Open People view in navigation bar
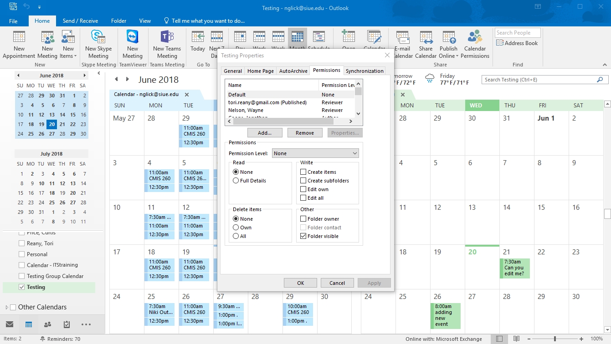Viewport: 611px width, 344px height. click(x=47, y=324)
